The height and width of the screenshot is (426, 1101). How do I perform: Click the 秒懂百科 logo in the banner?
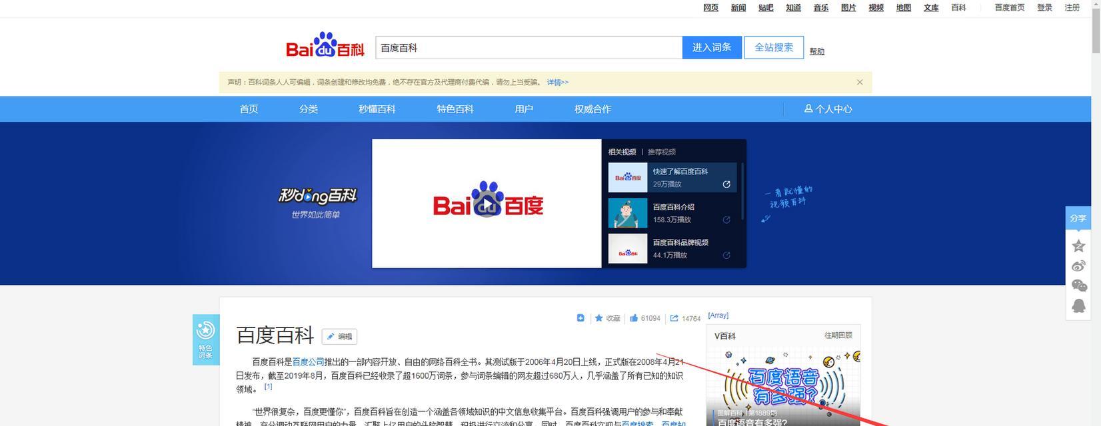click(x=317, y=196)
